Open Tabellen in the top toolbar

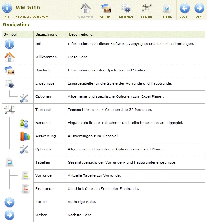tap(166, 8)
